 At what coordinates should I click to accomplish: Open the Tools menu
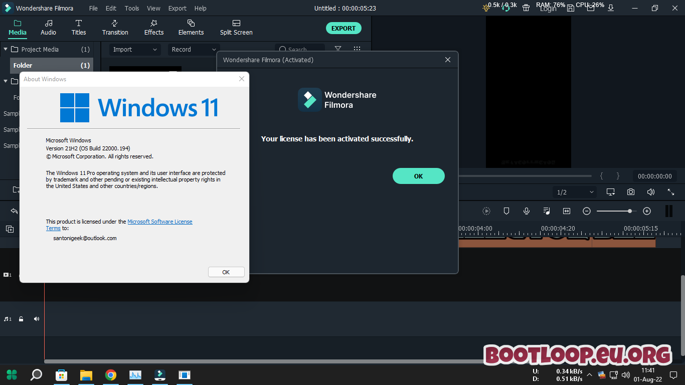pos(132,8)
